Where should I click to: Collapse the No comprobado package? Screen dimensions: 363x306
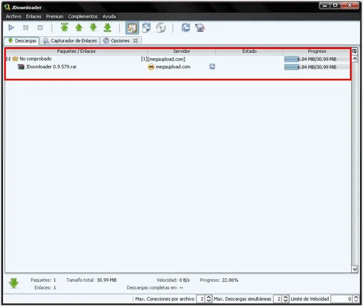pyautogui.click(x=8, y=59)
